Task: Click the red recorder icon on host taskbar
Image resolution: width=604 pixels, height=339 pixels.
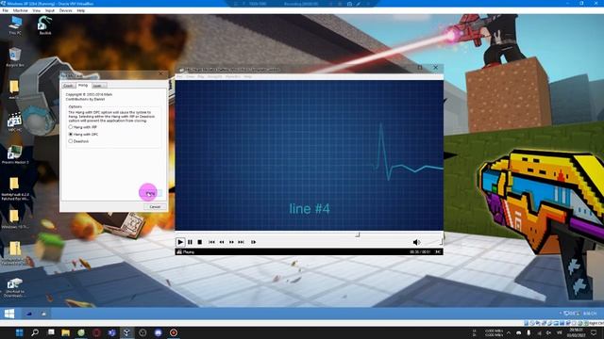Action: pos(174,332)
